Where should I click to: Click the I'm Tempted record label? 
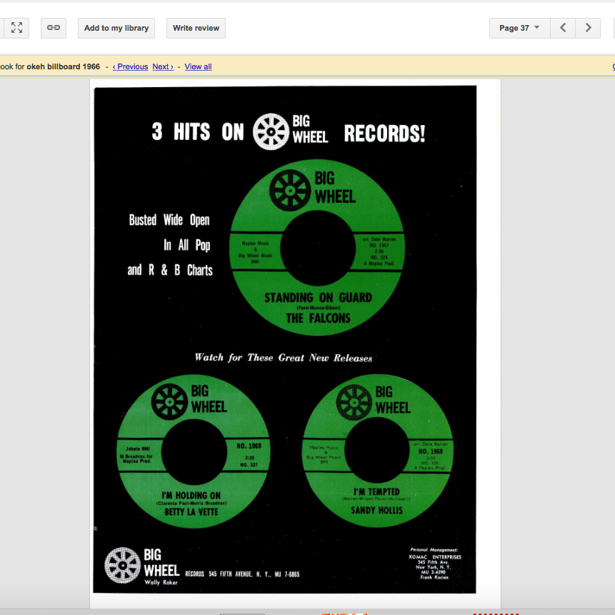[378, 451]
